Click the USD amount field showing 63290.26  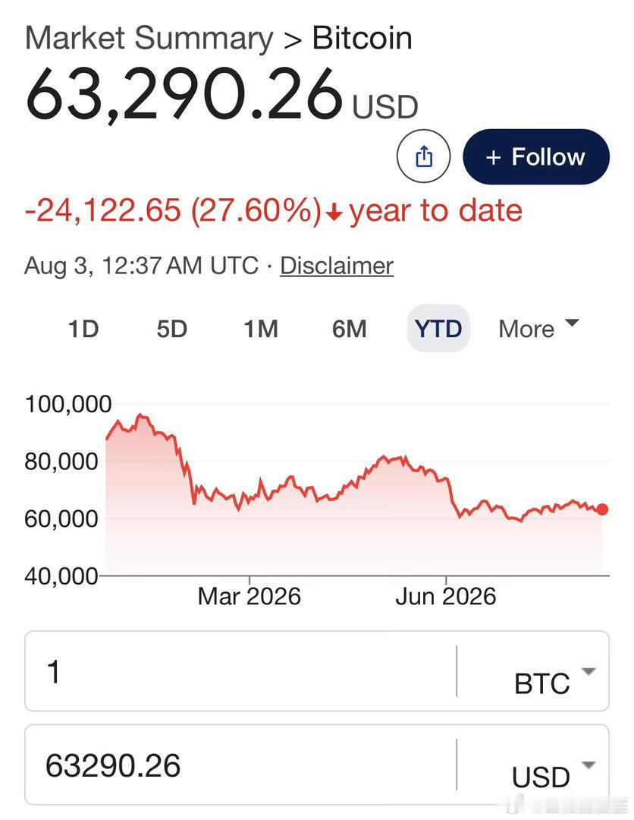pos(240,765)
